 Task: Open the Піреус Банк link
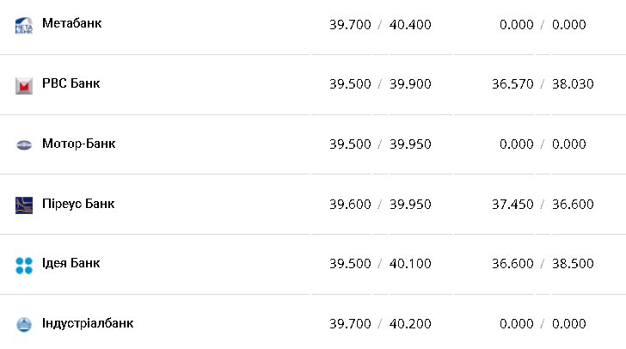78,204
